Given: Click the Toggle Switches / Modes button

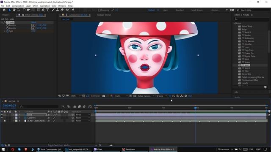Looking at the screenshot, I should click(59, 145).
